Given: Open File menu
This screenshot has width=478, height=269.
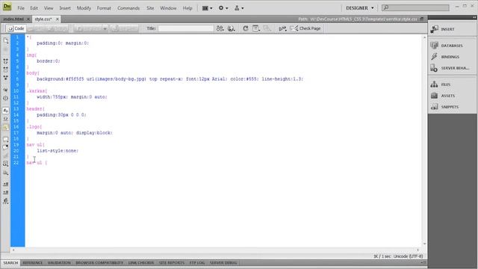Looking at the screenshot, I should click(21, 8).
